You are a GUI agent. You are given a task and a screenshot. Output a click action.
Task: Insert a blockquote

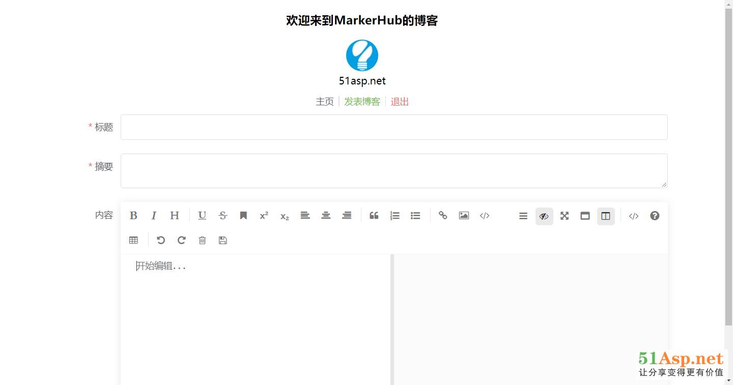click(x=374, y=216)
